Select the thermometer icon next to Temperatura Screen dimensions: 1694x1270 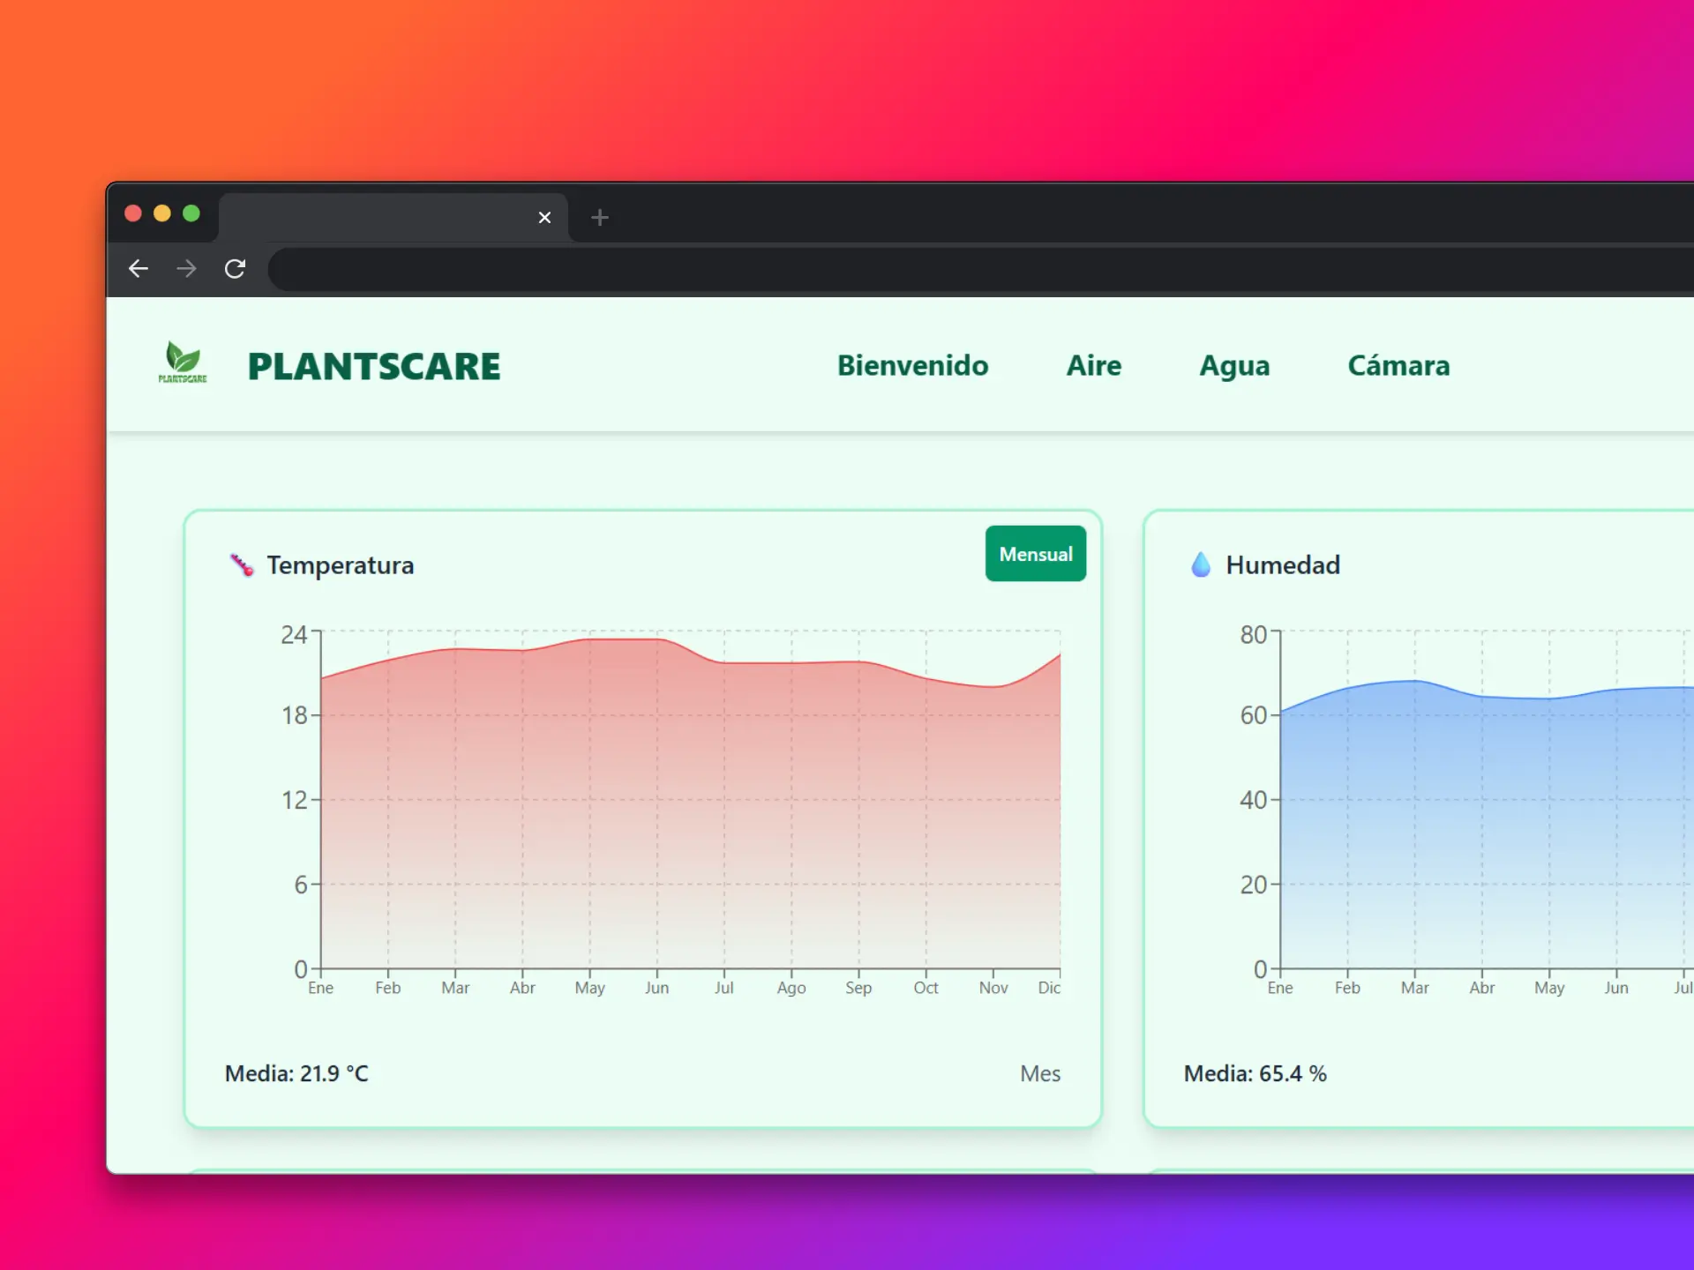tap(241, 564)
